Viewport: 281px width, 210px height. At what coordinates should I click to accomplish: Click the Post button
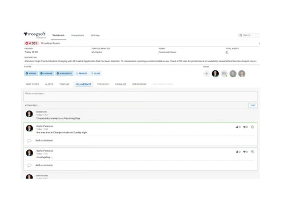pos(253,105)
